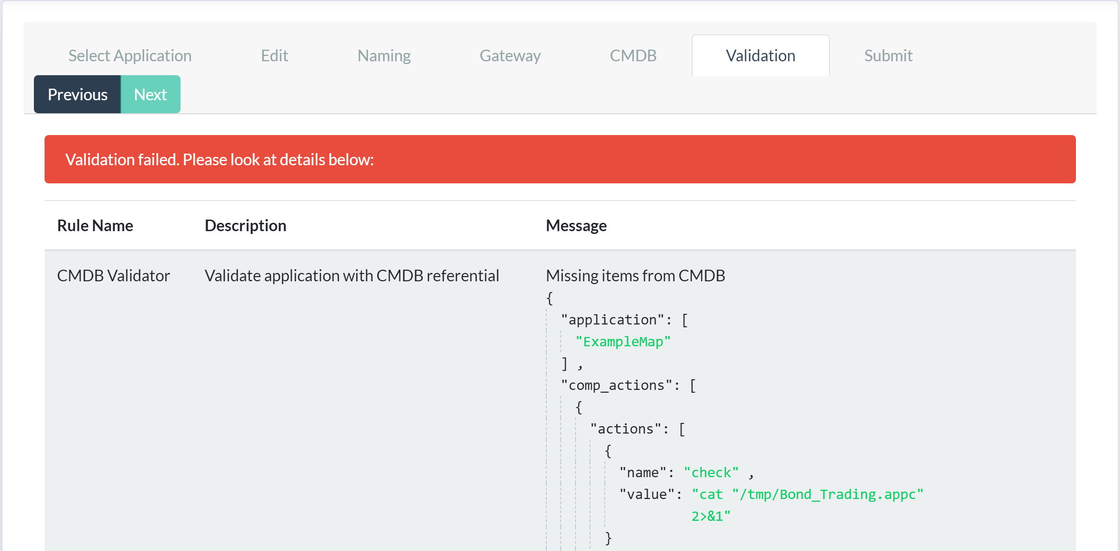The image size is (1120, 551).
Task: Navigate to Naming step
Action: [383, 55]
